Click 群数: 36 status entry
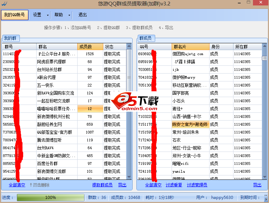269x203 pixels. click(97, 198)
